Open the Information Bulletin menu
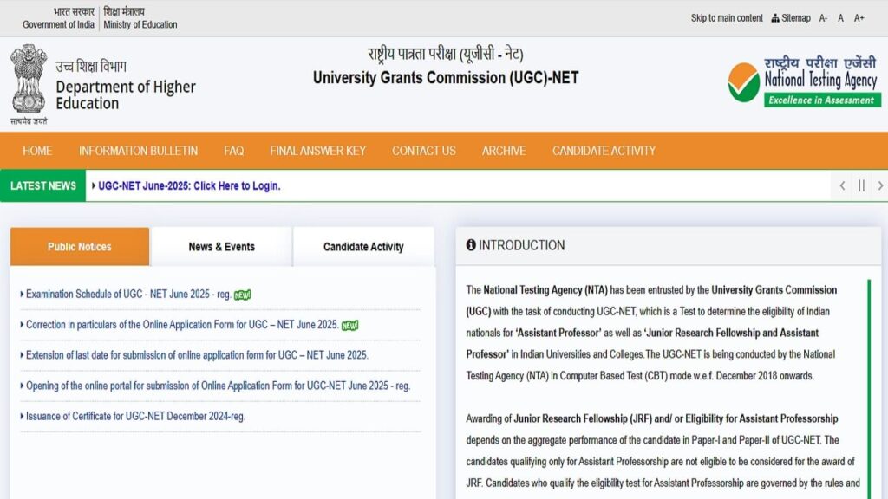The image size is (888, 499). click(x=138, y=151)
